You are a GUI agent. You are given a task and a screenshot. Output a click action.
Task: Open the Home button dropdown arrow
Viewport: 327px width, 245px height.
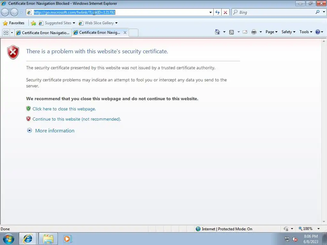[224, 32]
